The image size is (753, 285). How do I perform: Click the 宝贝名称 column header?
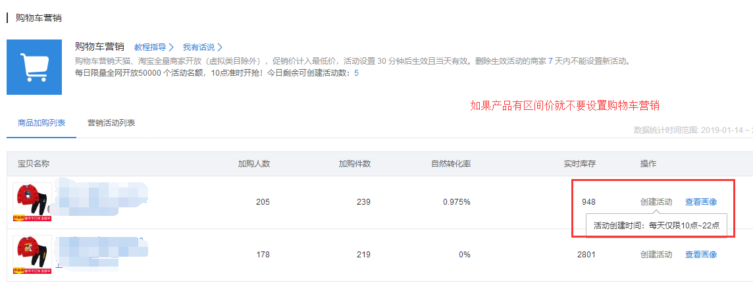pos(34,164)
